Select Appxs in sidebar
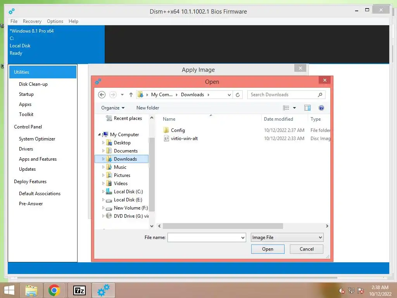 (25, 104)
